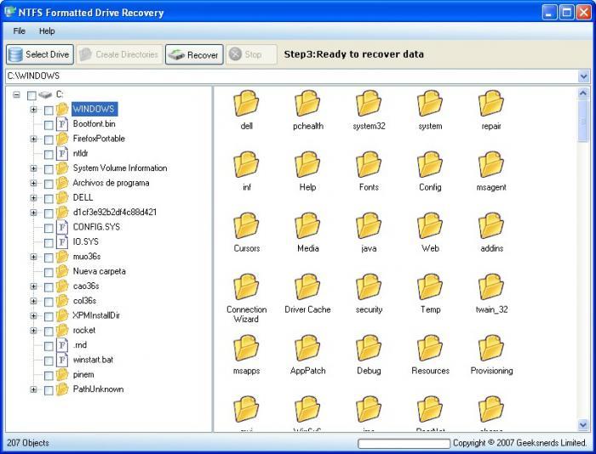Open the Help menu

[47, 31]
